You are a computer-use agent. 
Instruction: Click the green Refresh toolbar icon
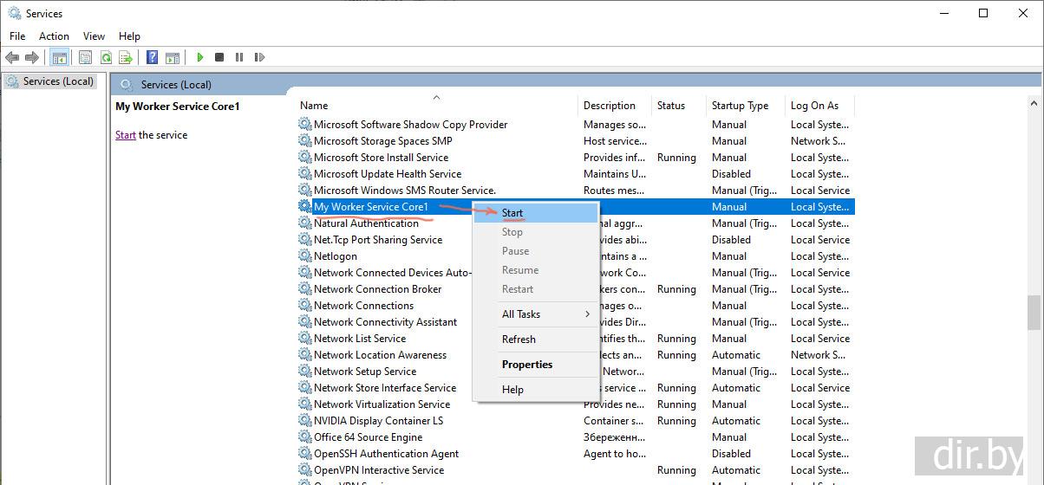[106, 57]
